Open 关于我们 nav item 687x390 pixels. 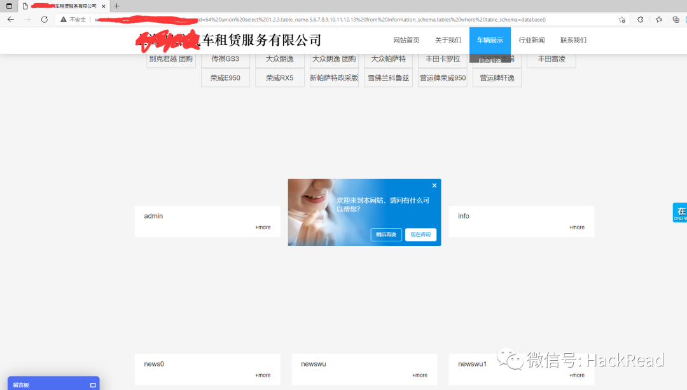click(x=448, y=40)
